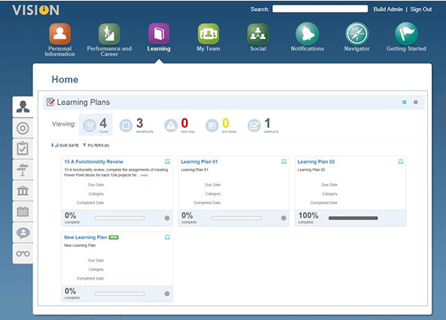Open the Personal Information icon
Viewport: 446px width, 320px height.
59,34
